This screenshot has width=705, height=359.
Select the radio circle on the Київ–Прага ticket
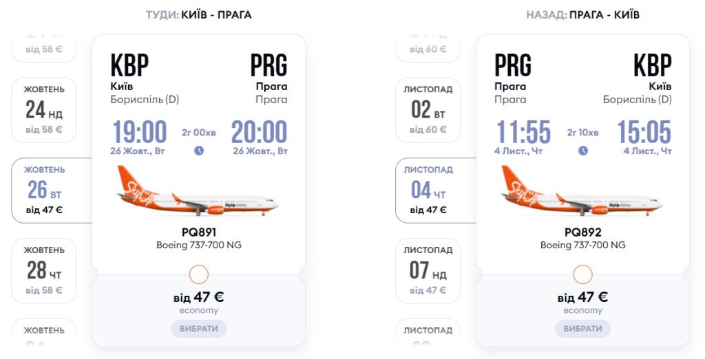tap(198, 274)
